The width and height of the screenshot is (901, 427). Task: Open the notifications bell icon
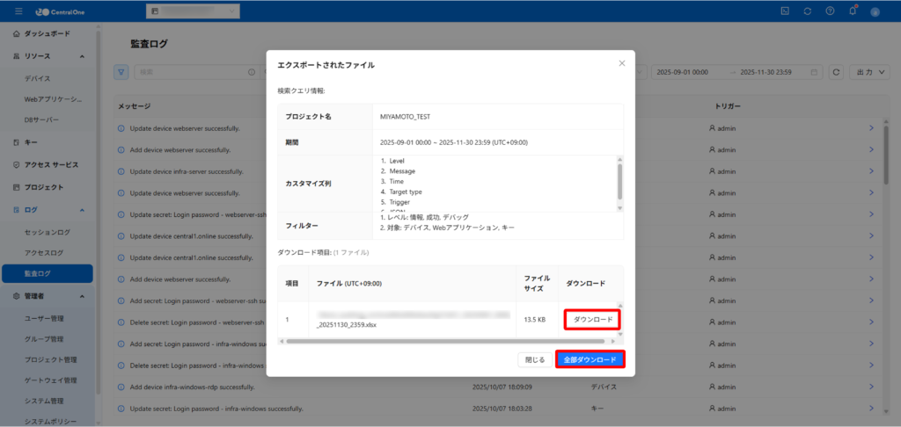click(x=852, y=11)
